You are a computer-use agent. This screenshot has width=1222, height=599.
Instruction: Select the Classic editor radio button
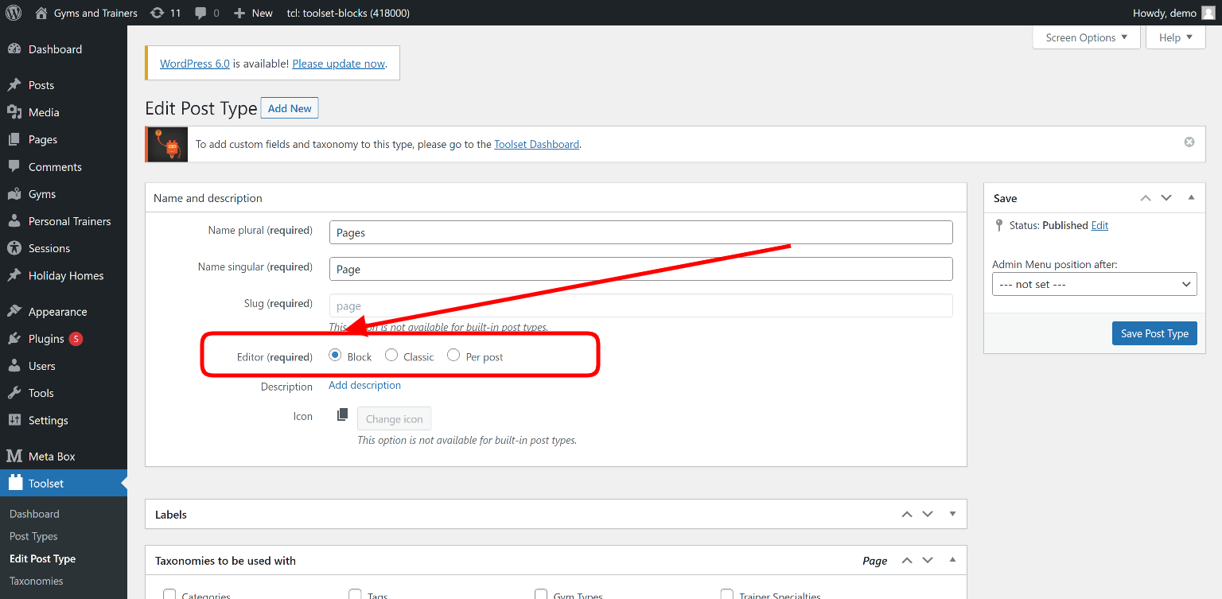pyautogui.click(x=391, y=356)
